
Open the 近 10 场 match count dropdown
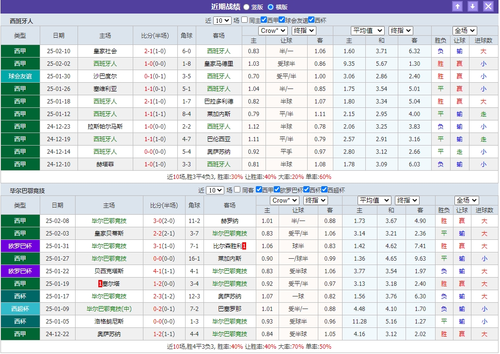(222, 20)
